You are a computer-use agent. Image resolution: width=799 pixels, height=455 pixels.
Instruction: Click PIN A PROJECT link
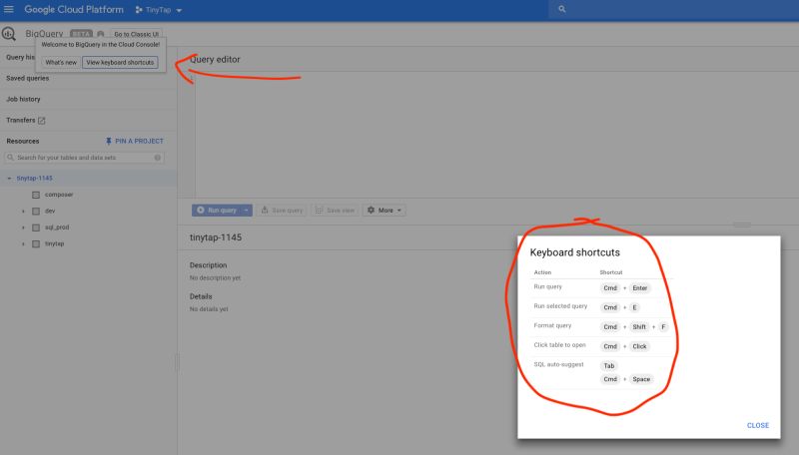coord(139,141)
